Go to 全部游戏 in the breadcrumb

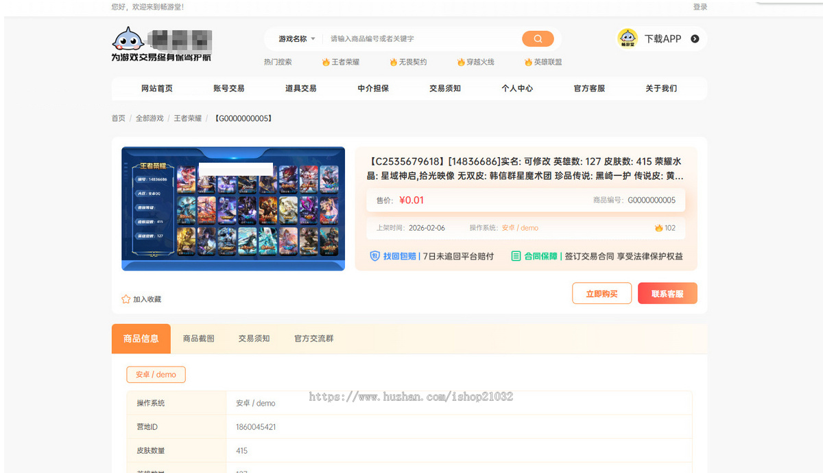[150, 118]
